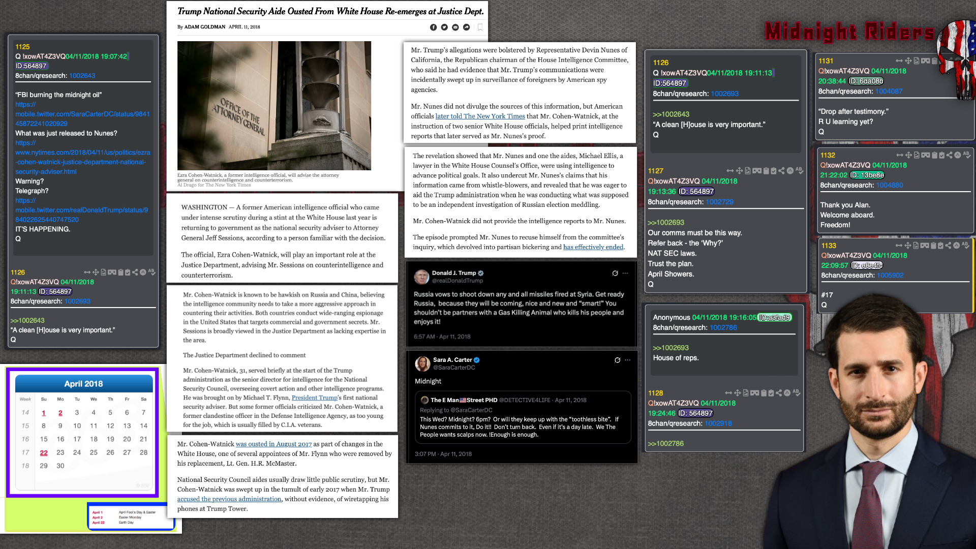The height and width of the screenshot is (549, 976).
Task: Click the clipboard-check icon on post 1127
Action: pyautogui.click(x=773, y=171)
